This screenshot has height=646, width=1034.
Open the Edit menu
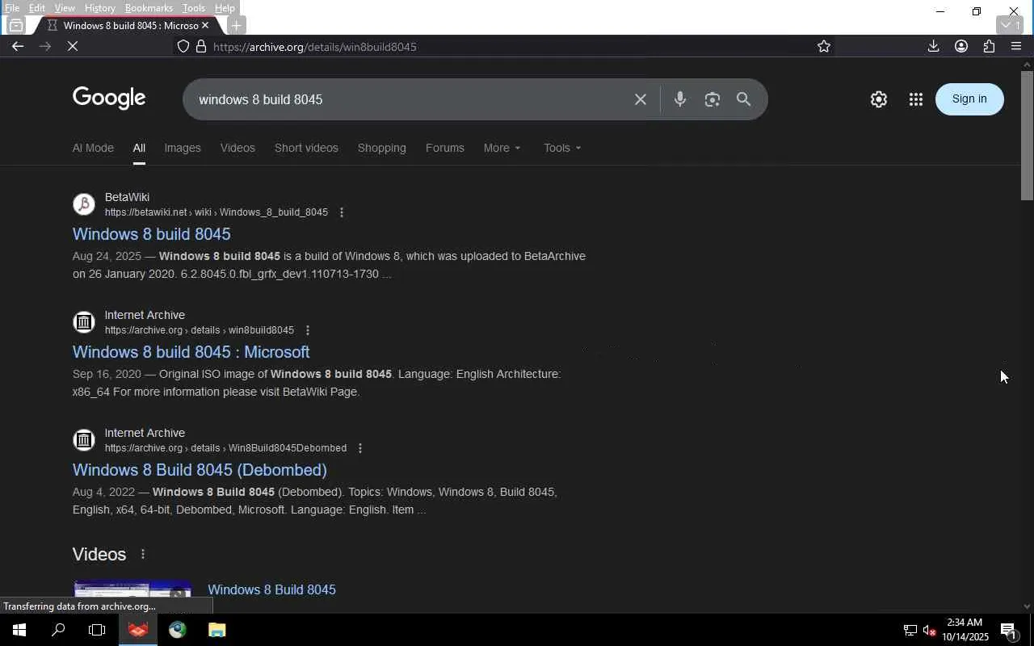(37, 8)
